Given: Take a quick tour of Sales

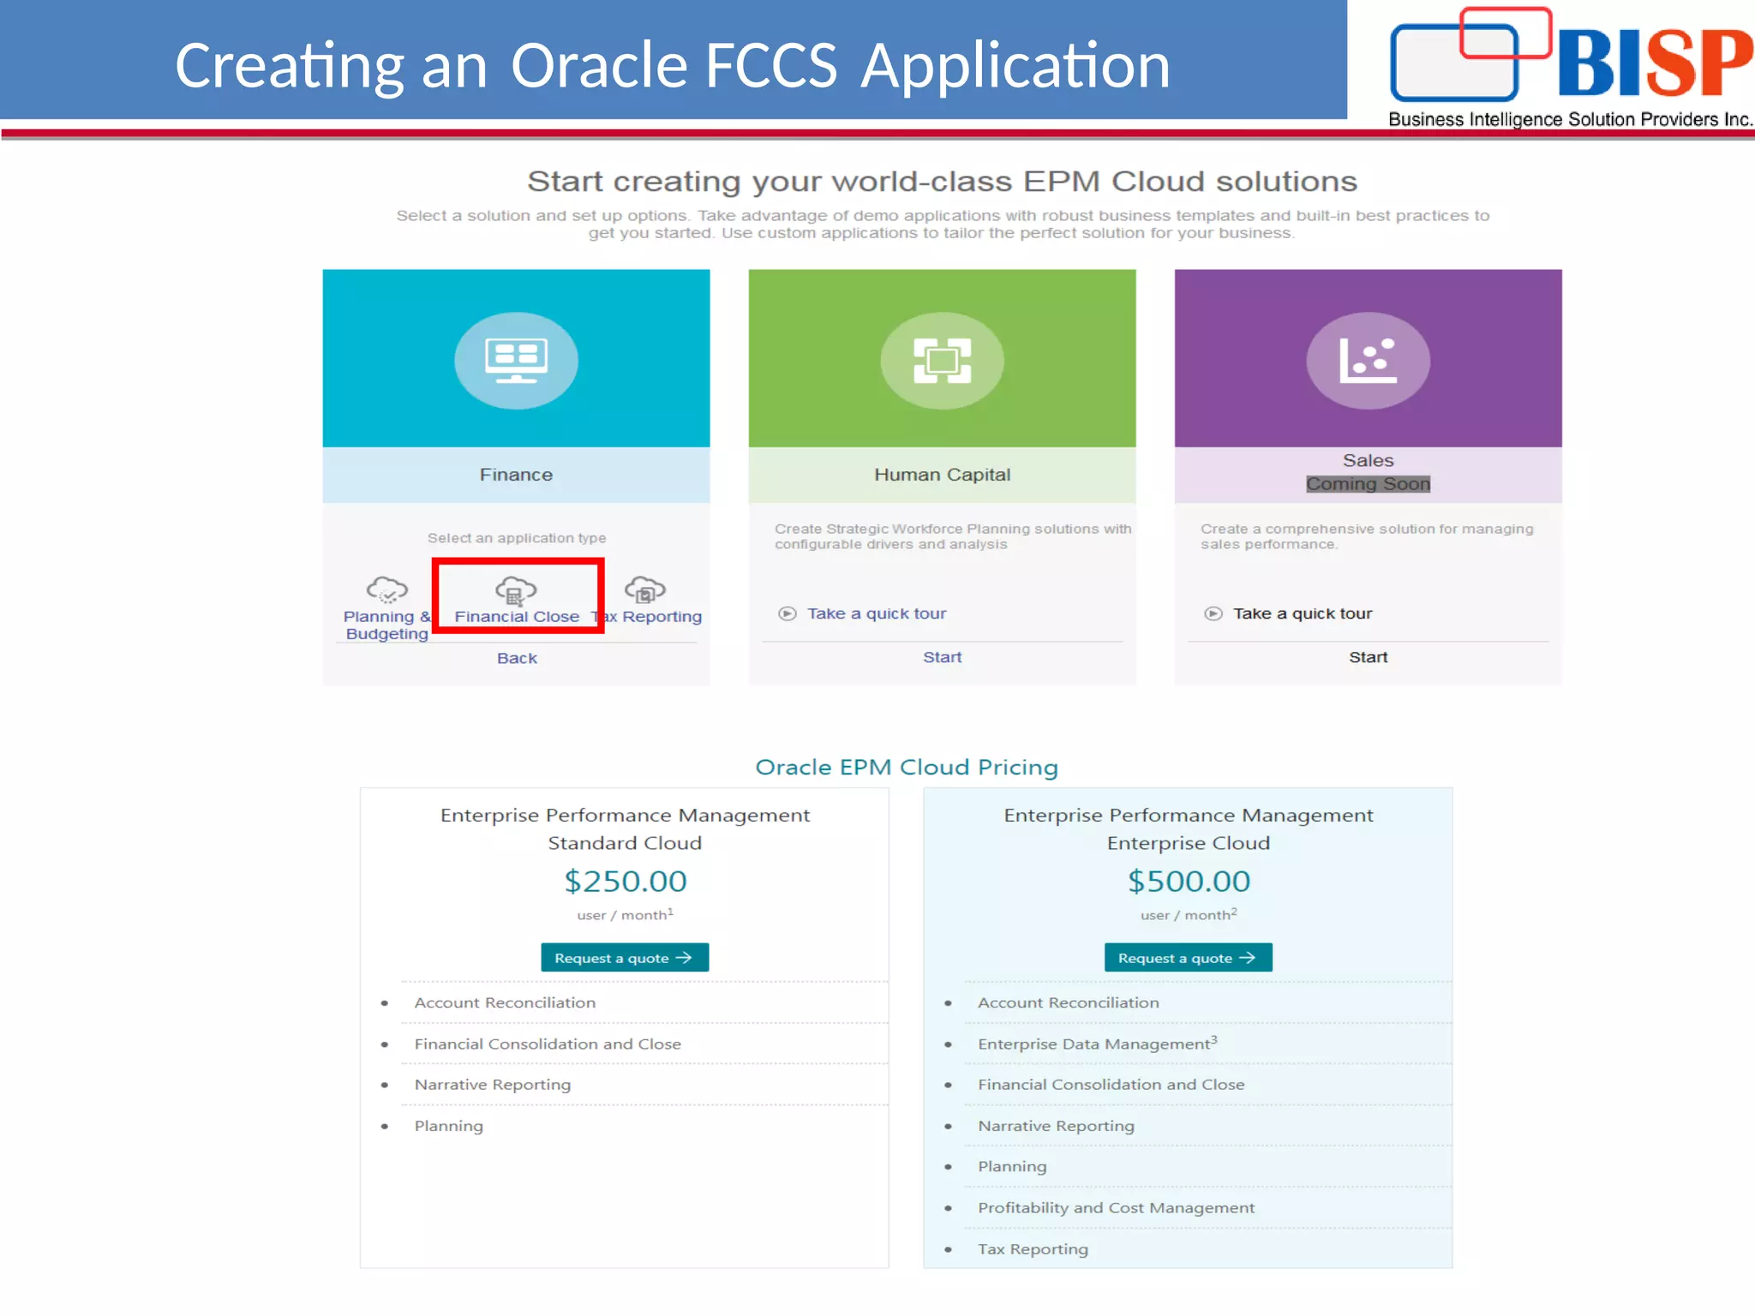Looking at the screenshot, I should click(1303, 613).
